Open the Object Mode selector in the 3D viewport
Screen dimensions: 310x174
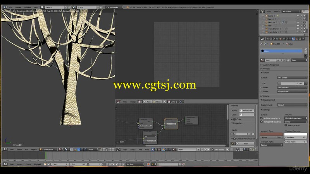tap(48, 149)
